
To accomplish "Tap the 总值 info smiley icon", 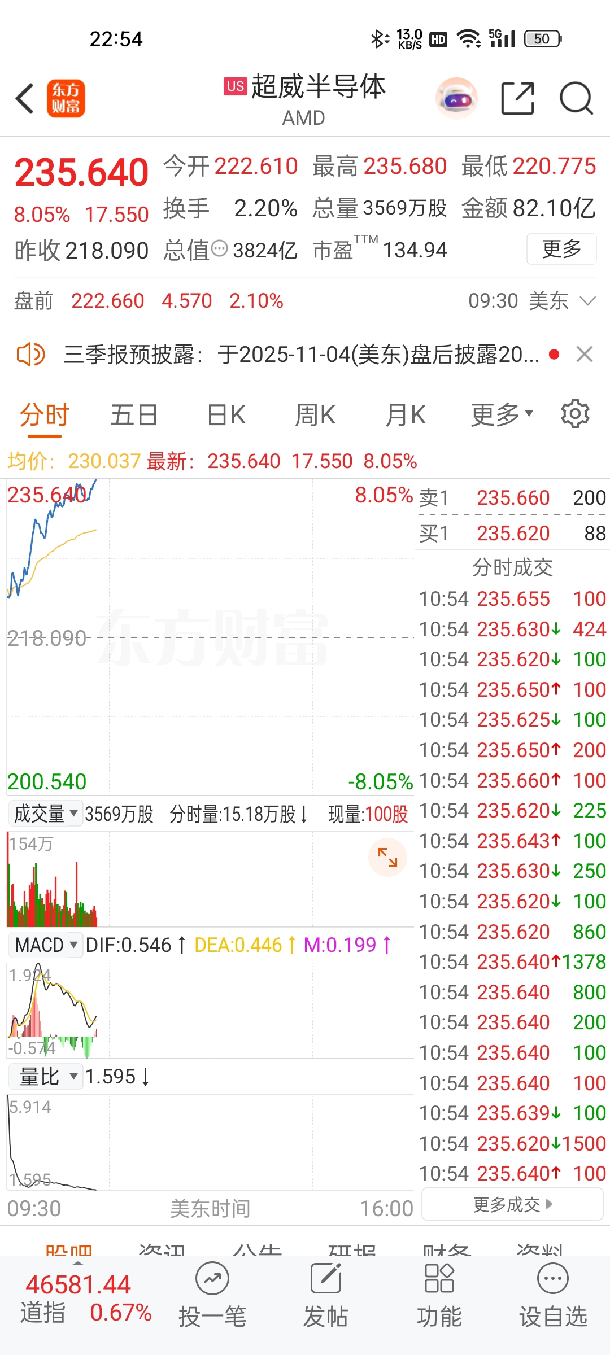I will click(x=219, y=248).
